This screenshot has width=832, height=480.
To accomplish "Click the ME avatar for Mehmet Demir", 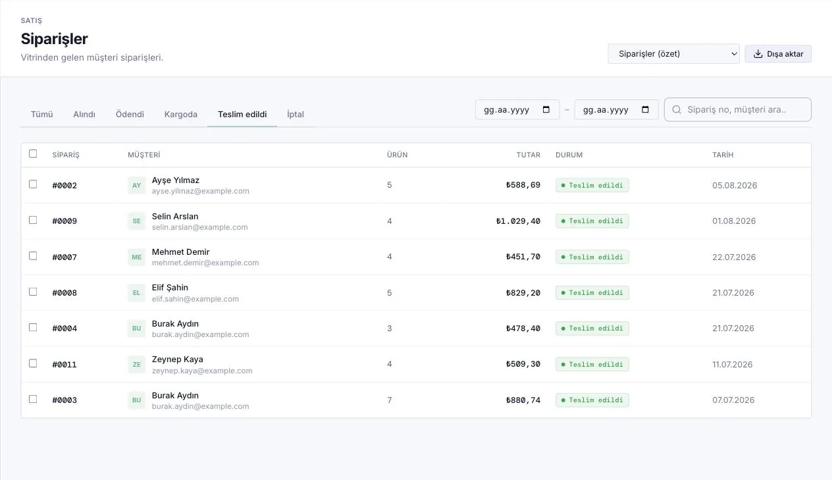I will pyautogui.click(x=136, y=257).
